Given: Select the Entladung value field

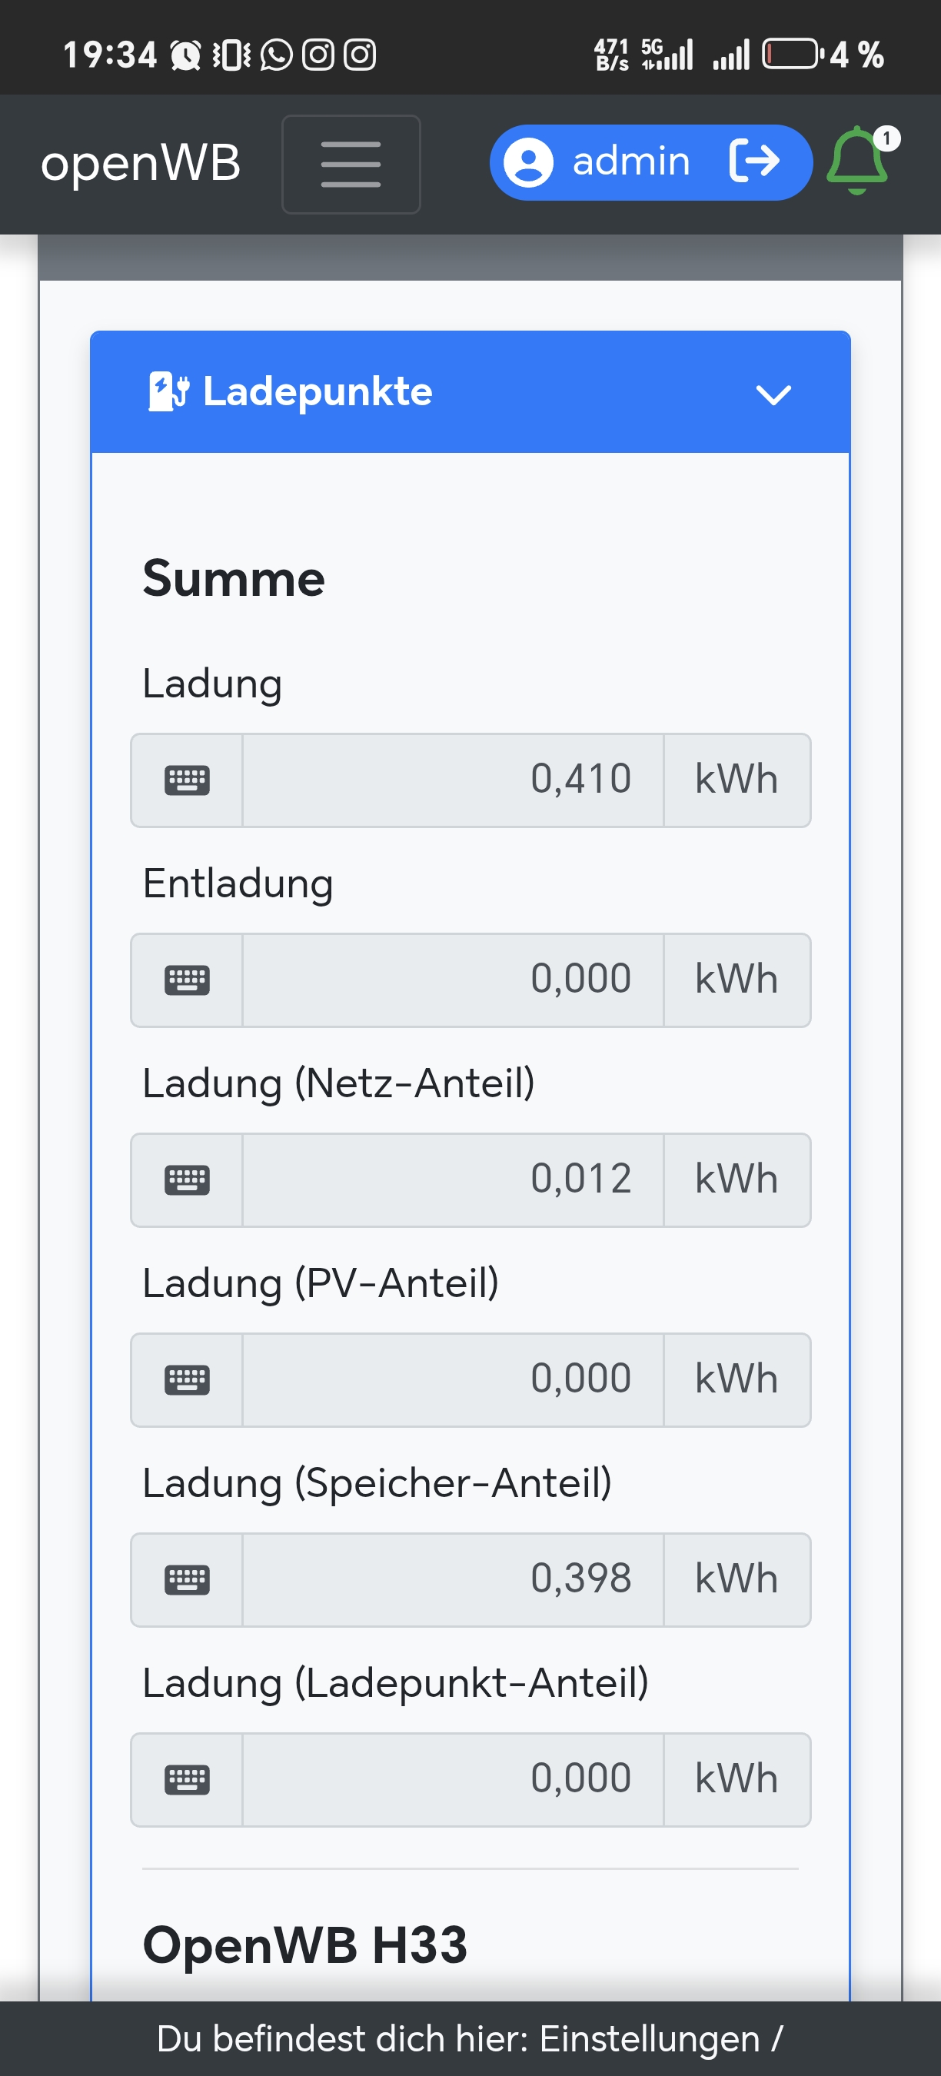Looking at the screenshot, I should tap(453, 980).
